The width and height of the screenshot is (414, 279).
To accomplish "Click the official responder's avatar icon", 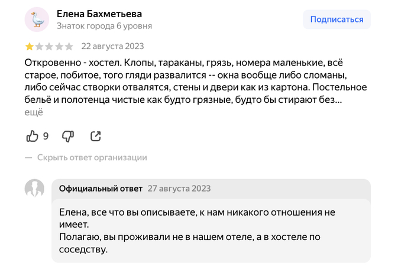I will pyautogui.click(x=34, y=189).
